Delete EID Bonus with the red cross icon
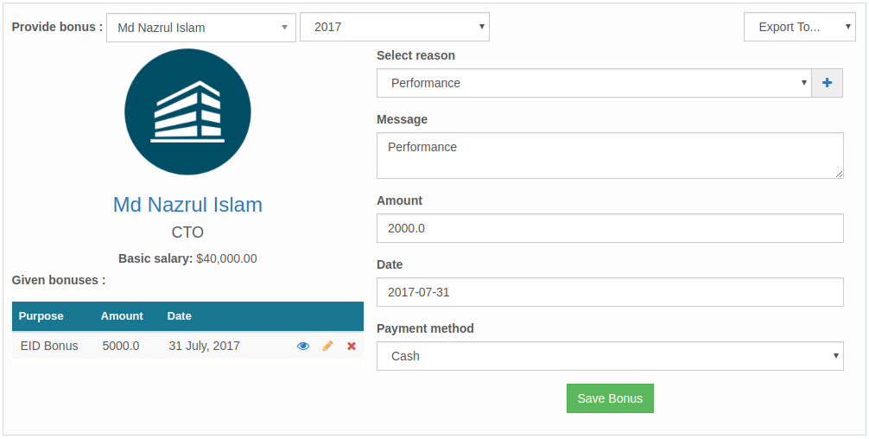This screenshot has height=439, width=869. point(352,347)
